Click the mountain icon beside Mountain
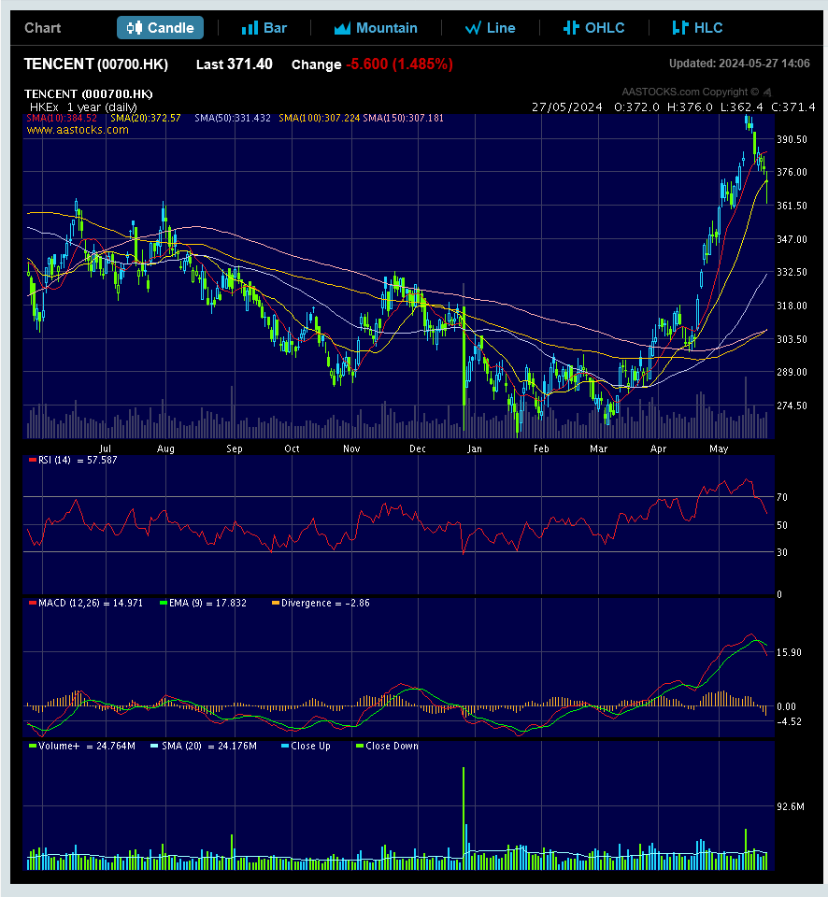The height and width of the screenshot is (897, 828). click(x=342, y=28)
